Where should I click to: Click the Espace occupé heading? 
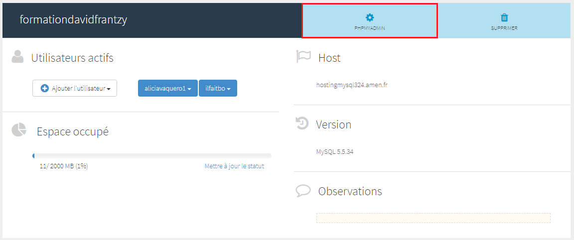(x=72, y=132)
